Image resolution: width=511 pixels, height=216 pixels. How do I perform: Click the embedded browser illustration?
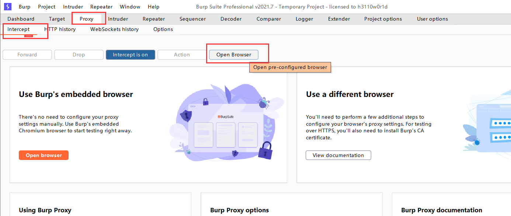(x=227, y=123)
